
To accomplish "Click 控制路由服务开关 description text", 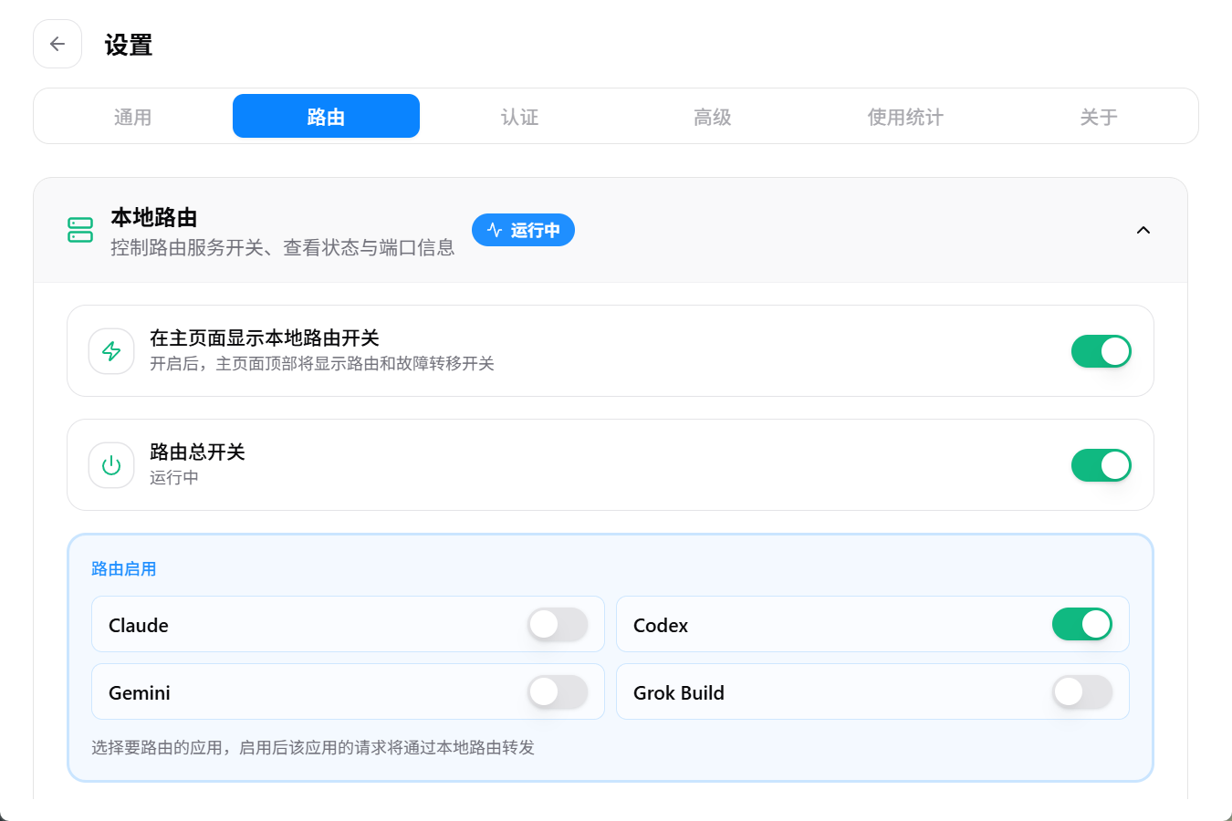I will 283,247.
